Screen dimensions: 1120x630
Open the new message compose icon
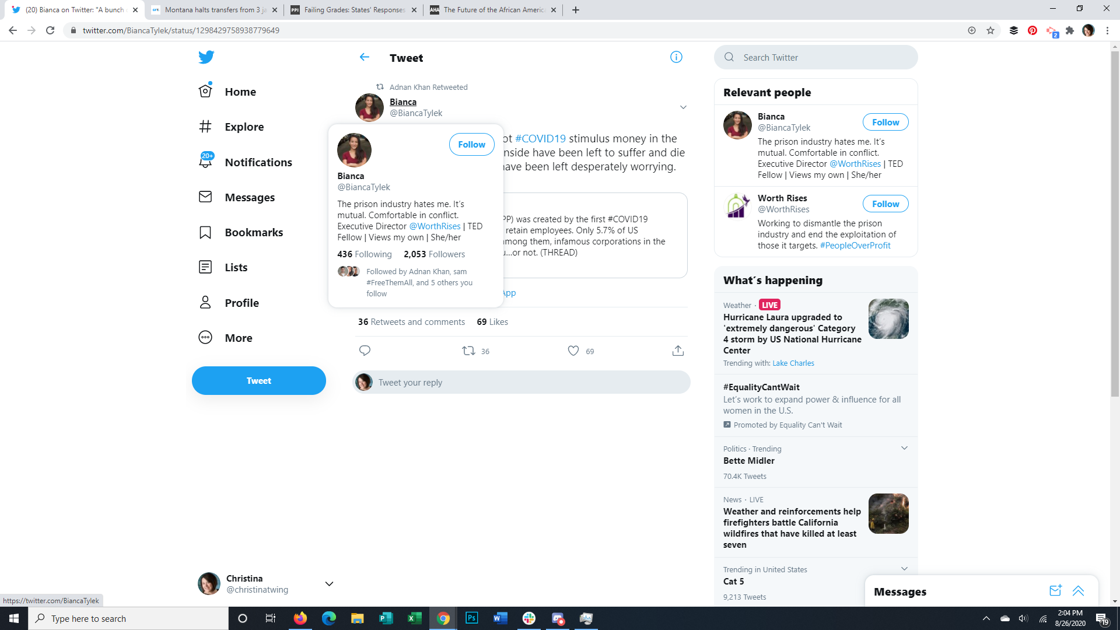[1055, 591]
